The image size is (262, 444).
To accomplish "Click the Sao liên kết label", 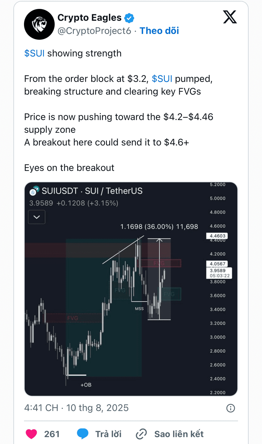I will coord(179,434).
